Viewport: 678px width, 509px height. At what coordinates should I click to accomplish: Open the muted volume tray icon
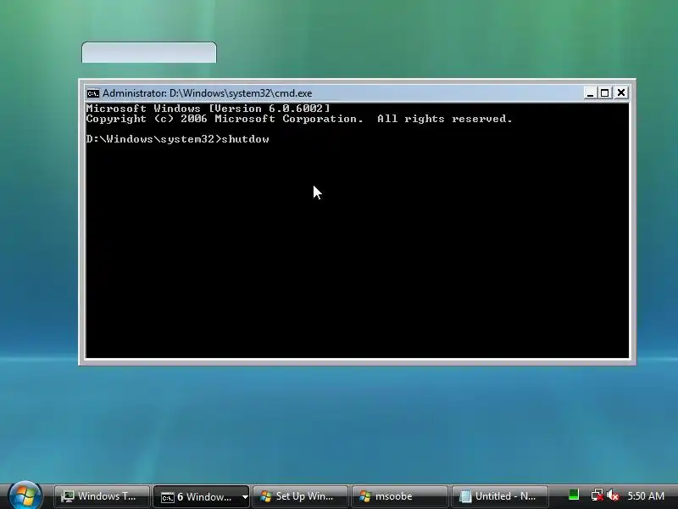pos(612,495)
